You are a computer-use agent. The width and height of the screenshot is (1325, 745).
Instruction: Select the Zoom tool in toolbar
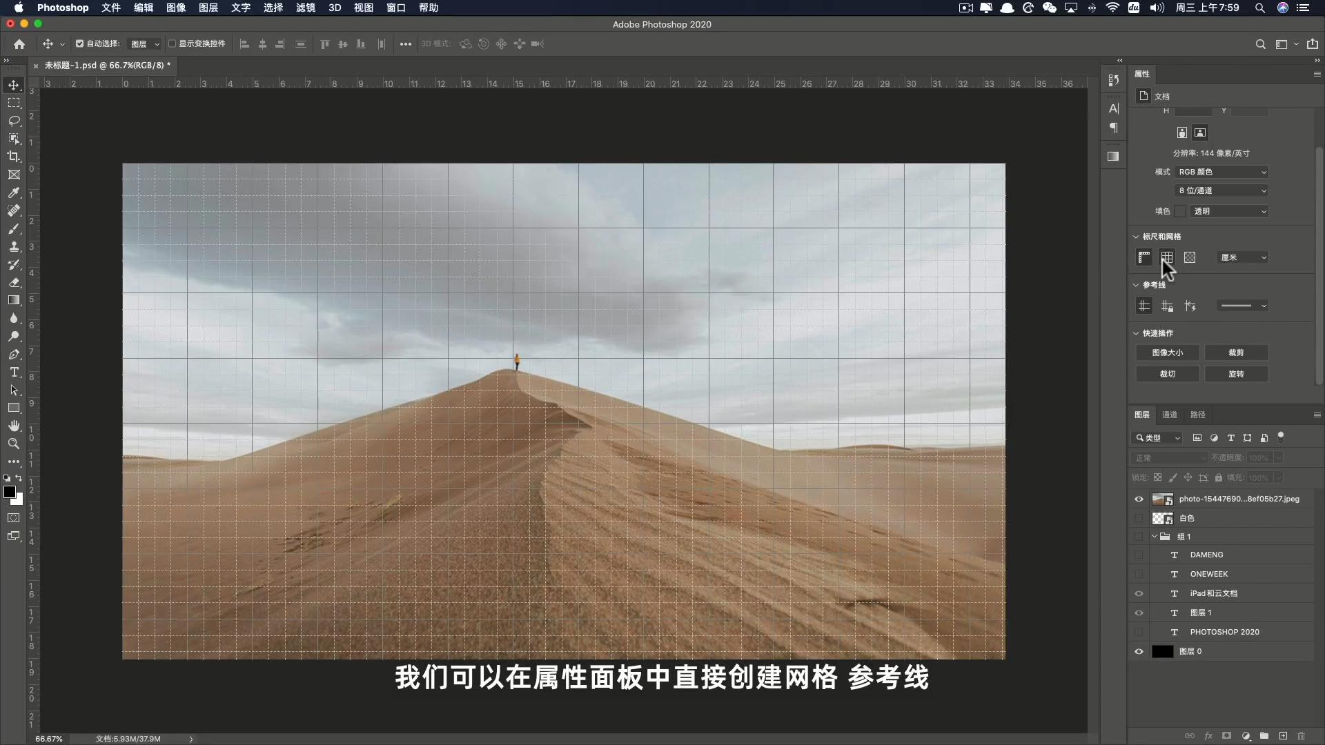point(14,444)
